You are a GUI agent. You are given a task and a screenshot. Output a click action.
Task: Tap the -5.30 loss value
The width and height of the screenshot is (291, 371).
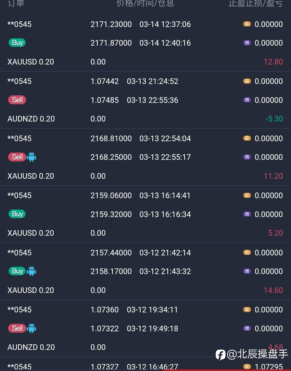click(x=274, y=119)
